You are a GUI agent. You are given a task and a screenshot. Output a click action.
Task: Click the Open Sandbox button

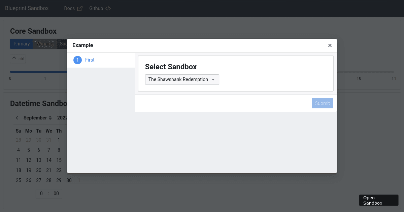pyautogui.click(x=378, y=200)
